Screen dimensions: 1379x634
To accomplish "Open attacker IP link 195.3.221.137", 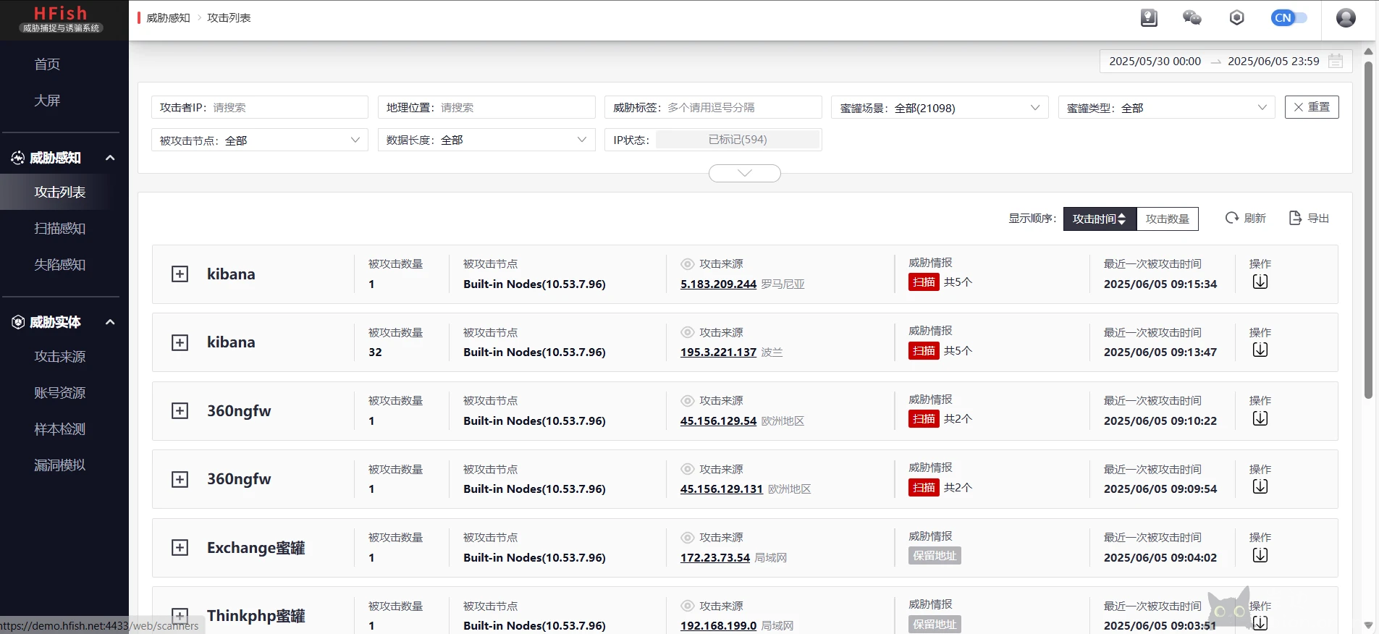I will pos(718,352).
